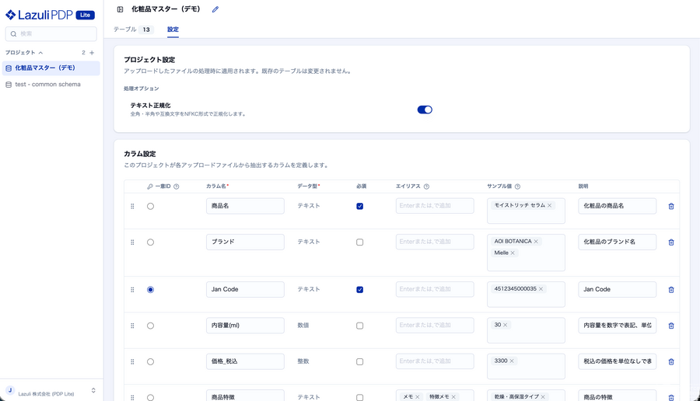Remove Mielle sample tag

513,253
